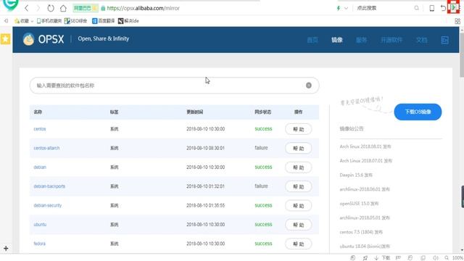Open the centos 7.5 (1804) announcement
The width and height of the screenshot is (464, 261).
pos(361,232)
